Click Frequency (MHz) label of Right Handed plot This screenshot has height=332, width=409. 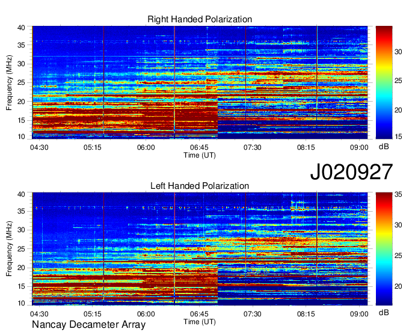click(9, 82)
